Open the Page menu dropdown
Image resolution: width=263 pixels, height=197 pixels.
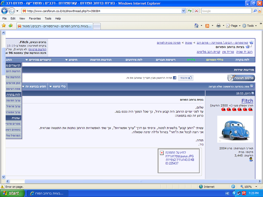point(234,26)
